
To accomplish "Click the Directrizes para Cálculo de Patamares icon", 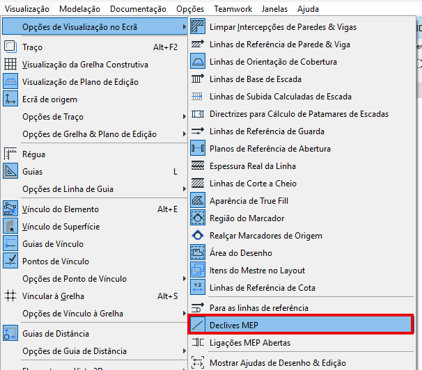I will tap(198, 114).
